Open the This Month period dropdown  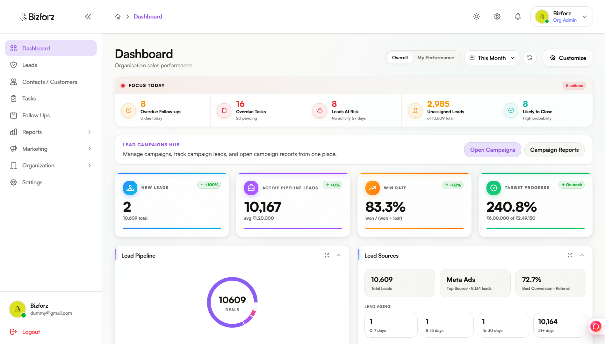(x=492, y=58)
